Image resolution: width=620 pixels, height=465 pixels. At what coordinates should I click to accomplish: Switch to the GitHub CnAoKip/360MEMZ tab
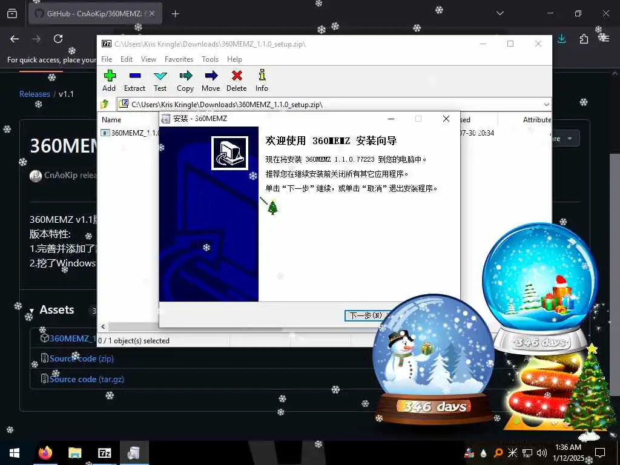tap(95, 13)
